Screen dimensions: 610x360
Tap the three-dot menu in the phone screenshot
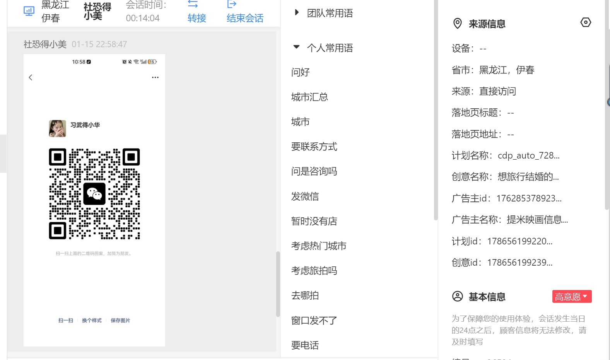pos(155,77)
